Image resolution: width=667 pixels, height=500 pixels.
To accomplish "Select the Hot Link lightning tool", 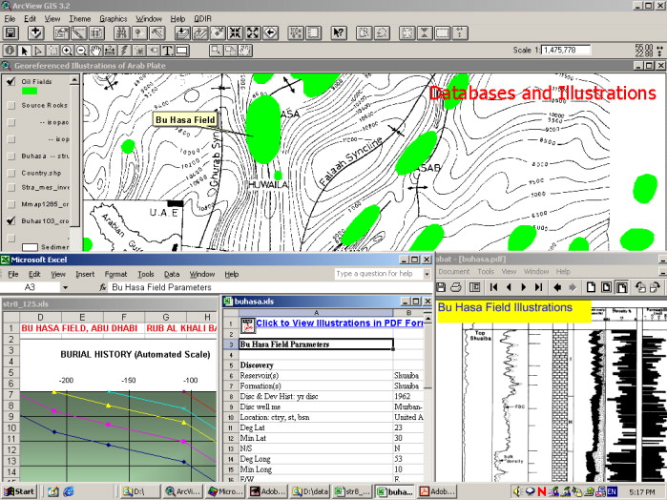I will (124, 51).
